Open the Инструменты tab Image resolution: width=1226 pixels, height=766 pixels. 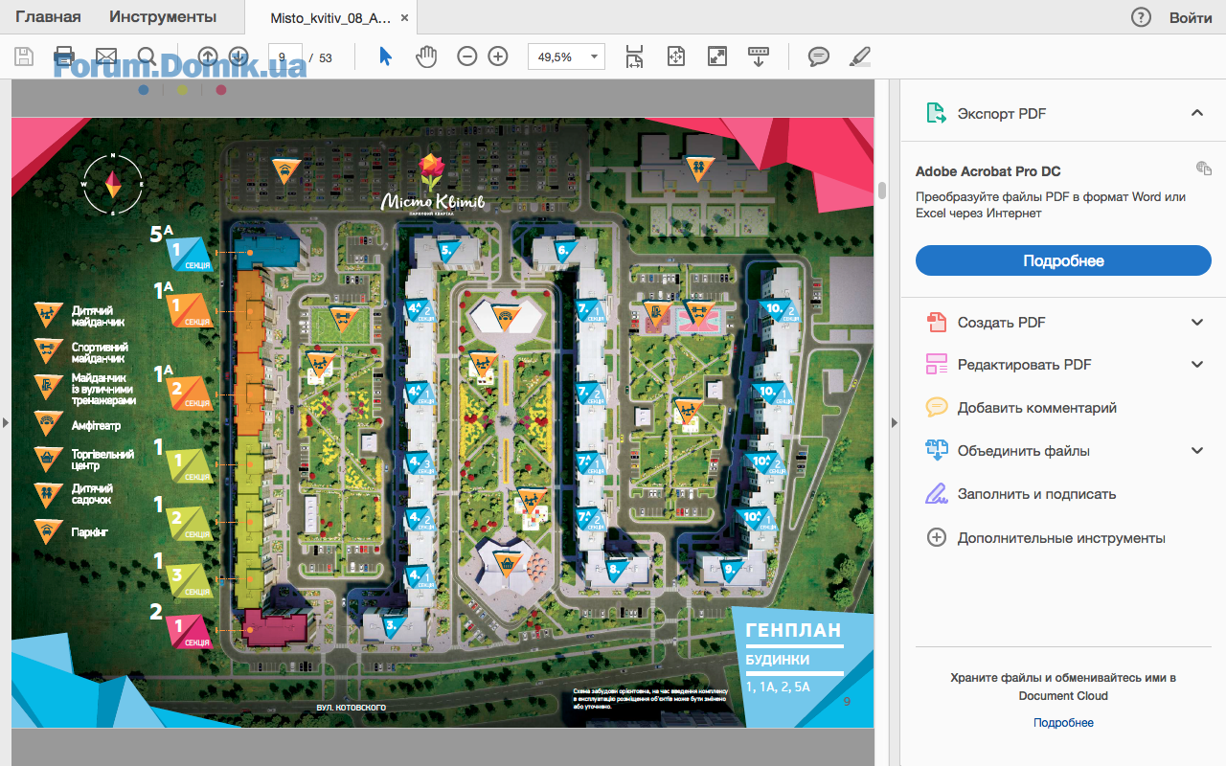(163, 17)
